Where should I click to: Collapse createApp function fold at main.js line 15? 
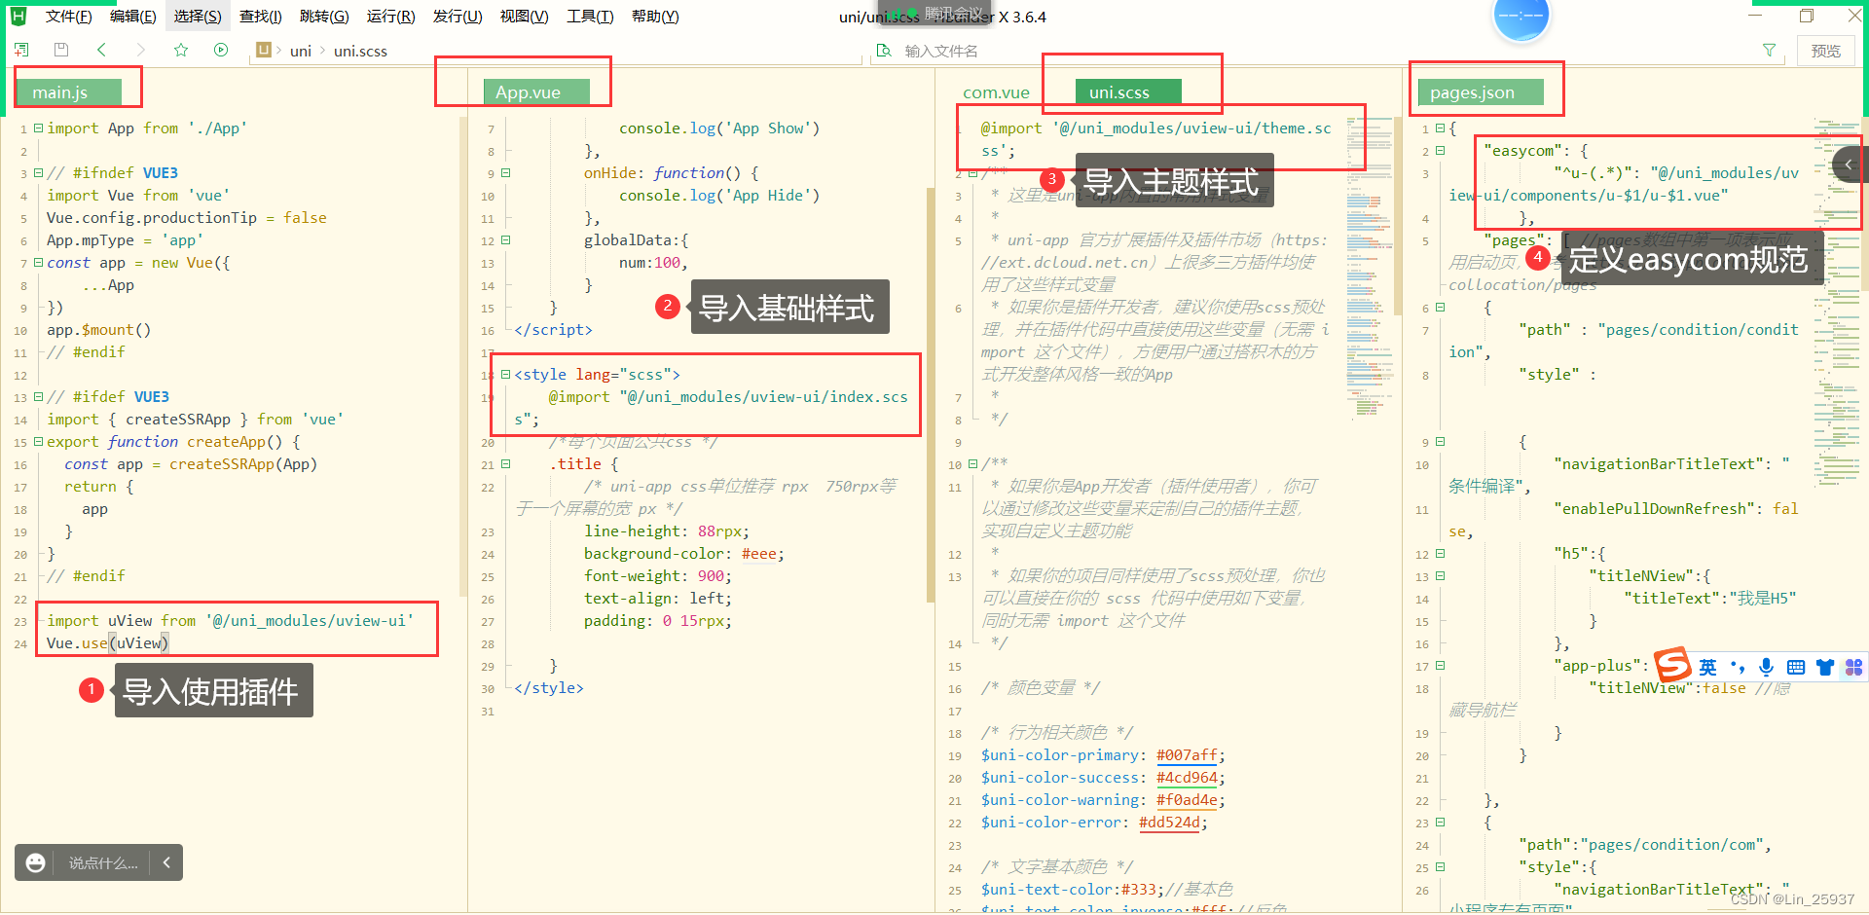(38, 441)
